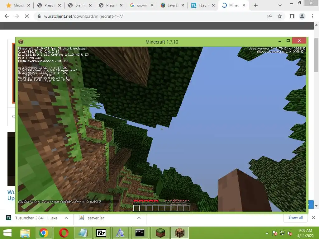This screenshot has height=239, width=319.
Task: Open the muted volume icon
Action: pyautogui.click(x=290, y=233)
